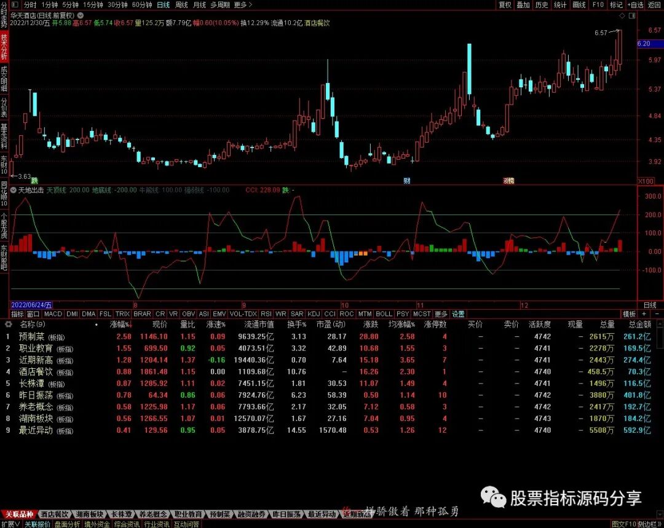Screen dimensions: 664x528
Task: Zoom out chart with the − button
Action: pos(657,313)
